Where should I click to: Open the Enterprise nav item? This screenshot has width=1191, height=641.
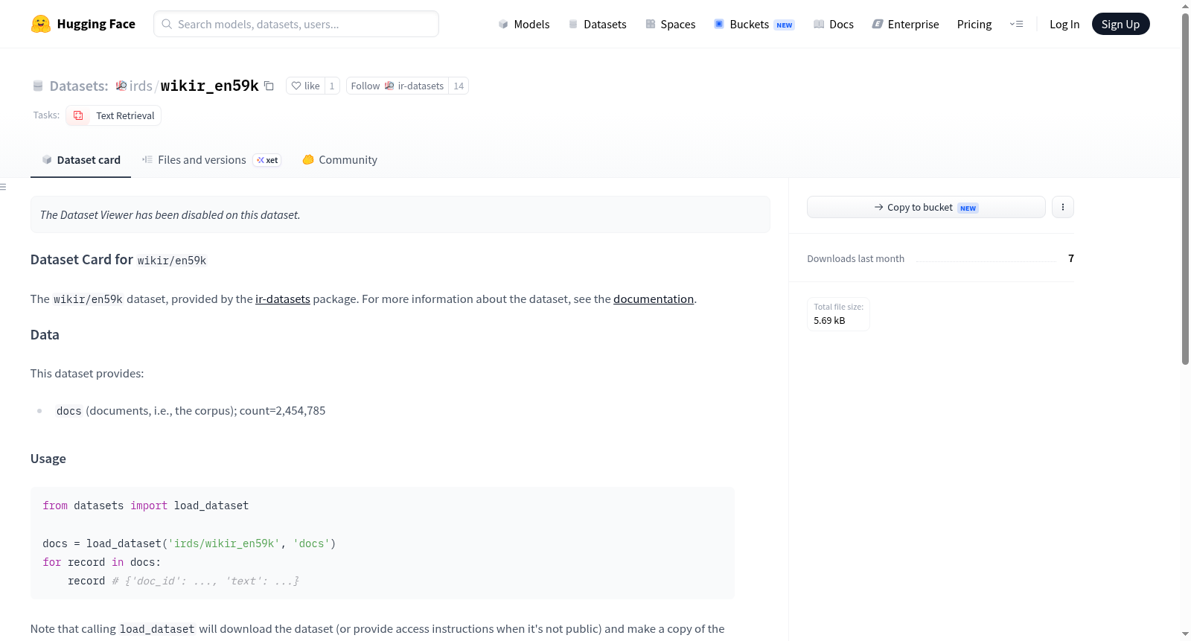coord(905,24)
